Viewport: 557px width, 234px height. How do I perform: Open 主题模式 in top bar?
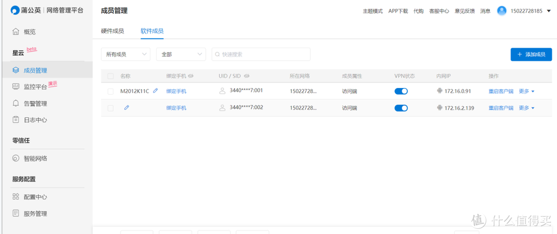pyautogui.click(x=373, y=11)
